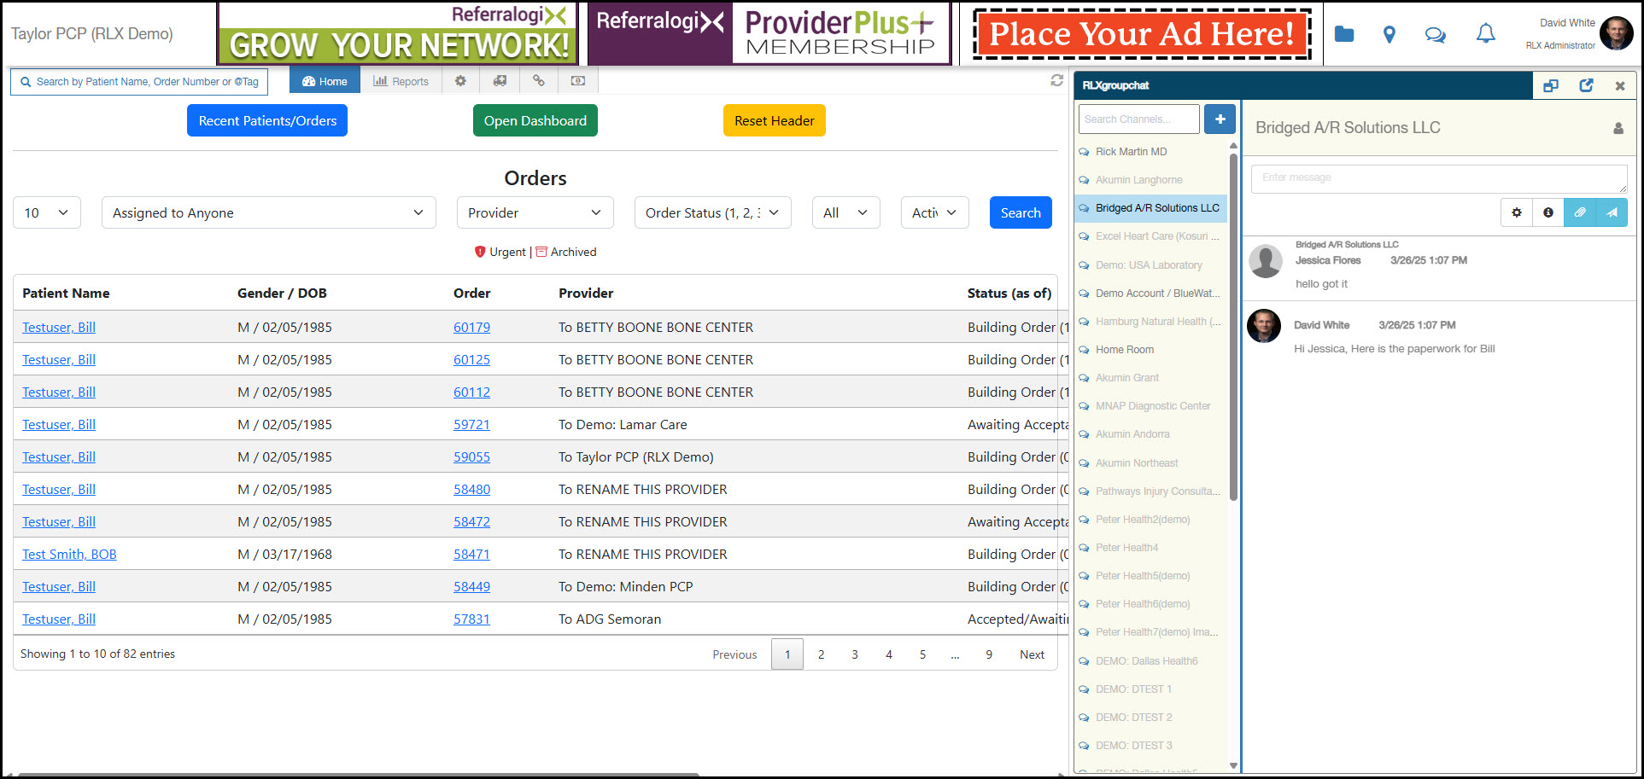Open the ambulance icon tab
This screenshot has height=779, width=1644.
pyautogui.click(x=500, y=81)
